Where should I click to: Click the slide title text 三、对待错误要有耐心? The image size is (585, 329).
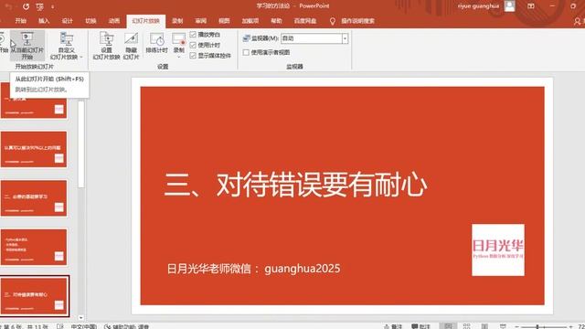click(296, 185)
